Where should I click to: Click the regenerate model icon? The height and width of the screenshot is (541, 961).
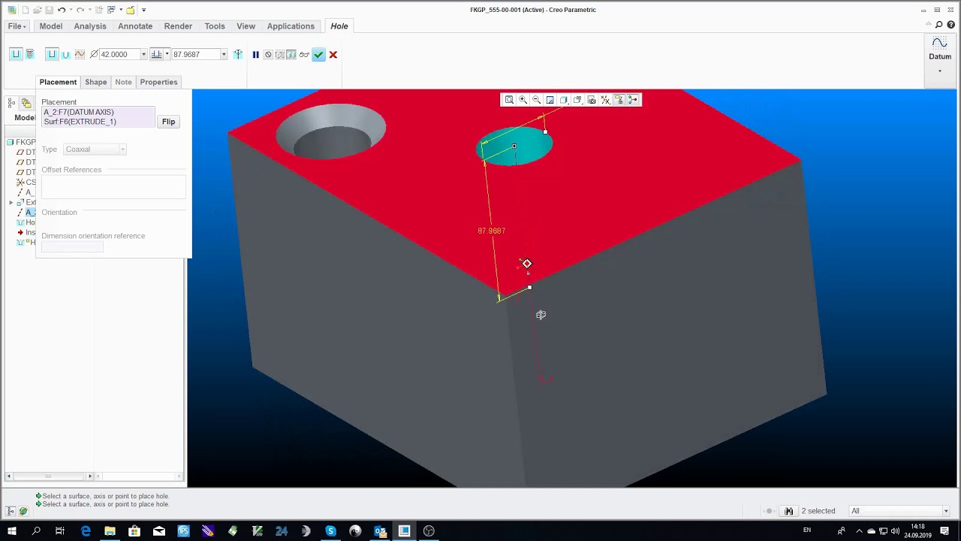(99, 10)
